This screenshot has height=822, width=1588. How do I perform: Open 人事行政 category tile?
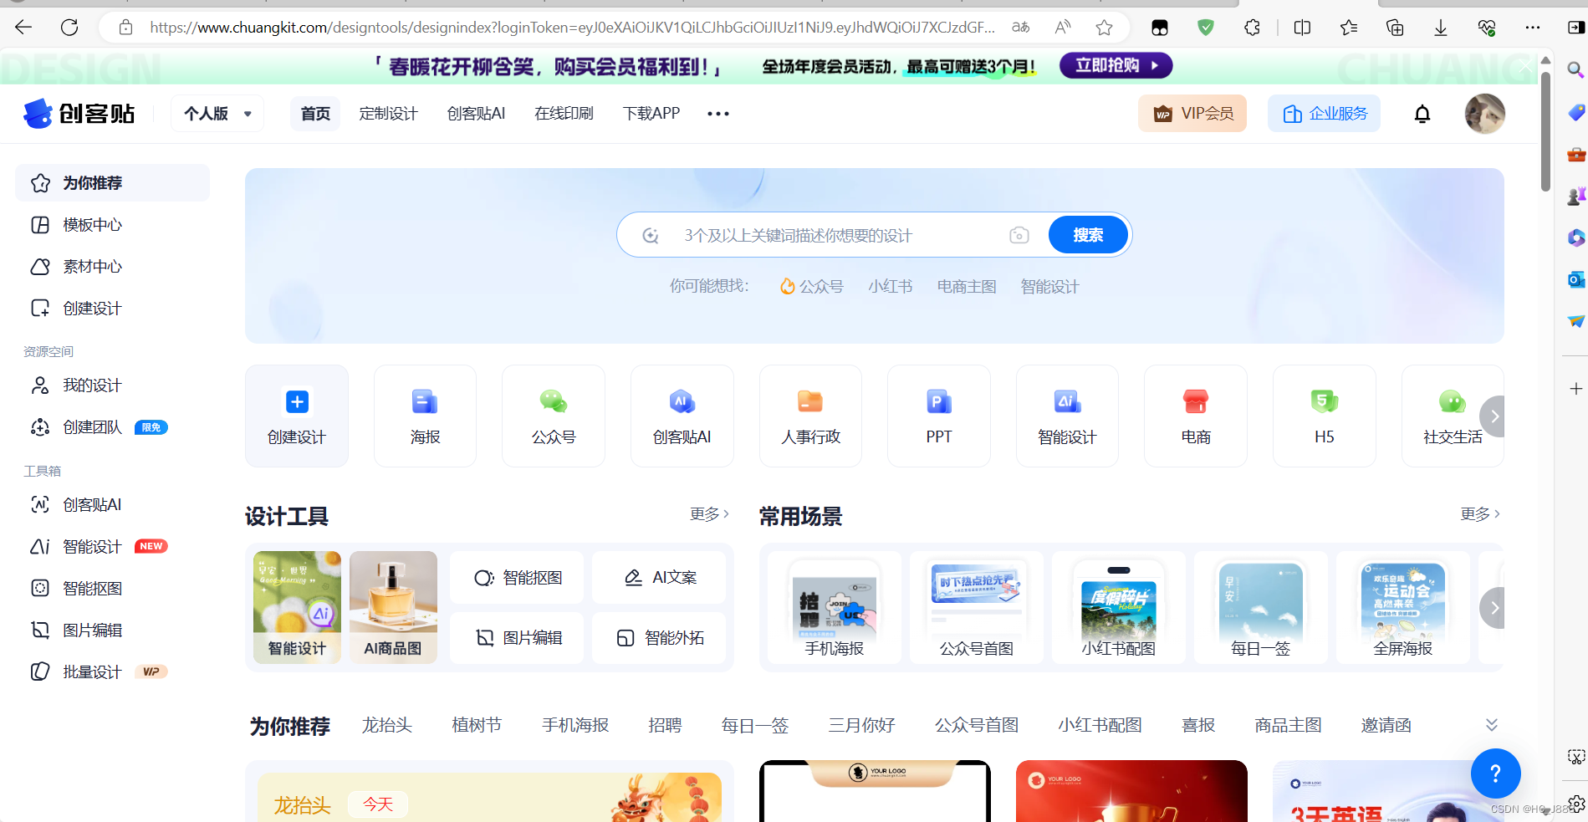pos(810,416)
